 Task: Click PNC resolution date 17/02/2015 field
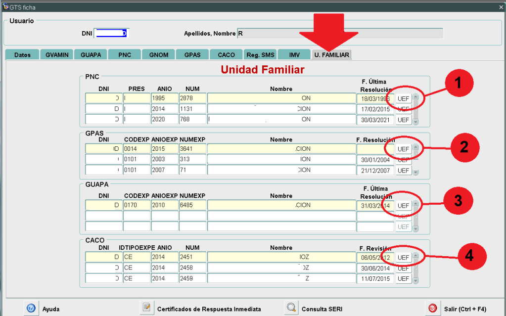tap(375, 109)
